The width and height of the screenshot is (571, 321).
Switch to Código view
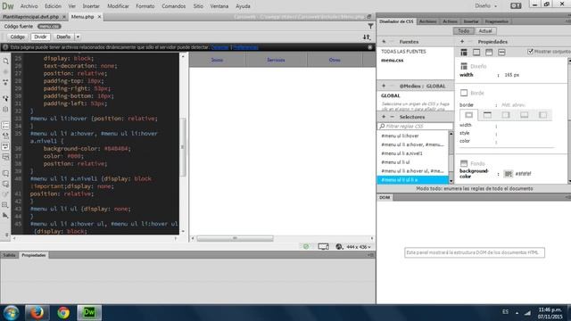[17, 37]
